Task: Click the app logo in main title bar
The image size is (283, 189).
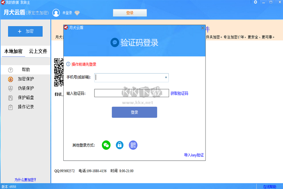Action: (x=3, y=2)
